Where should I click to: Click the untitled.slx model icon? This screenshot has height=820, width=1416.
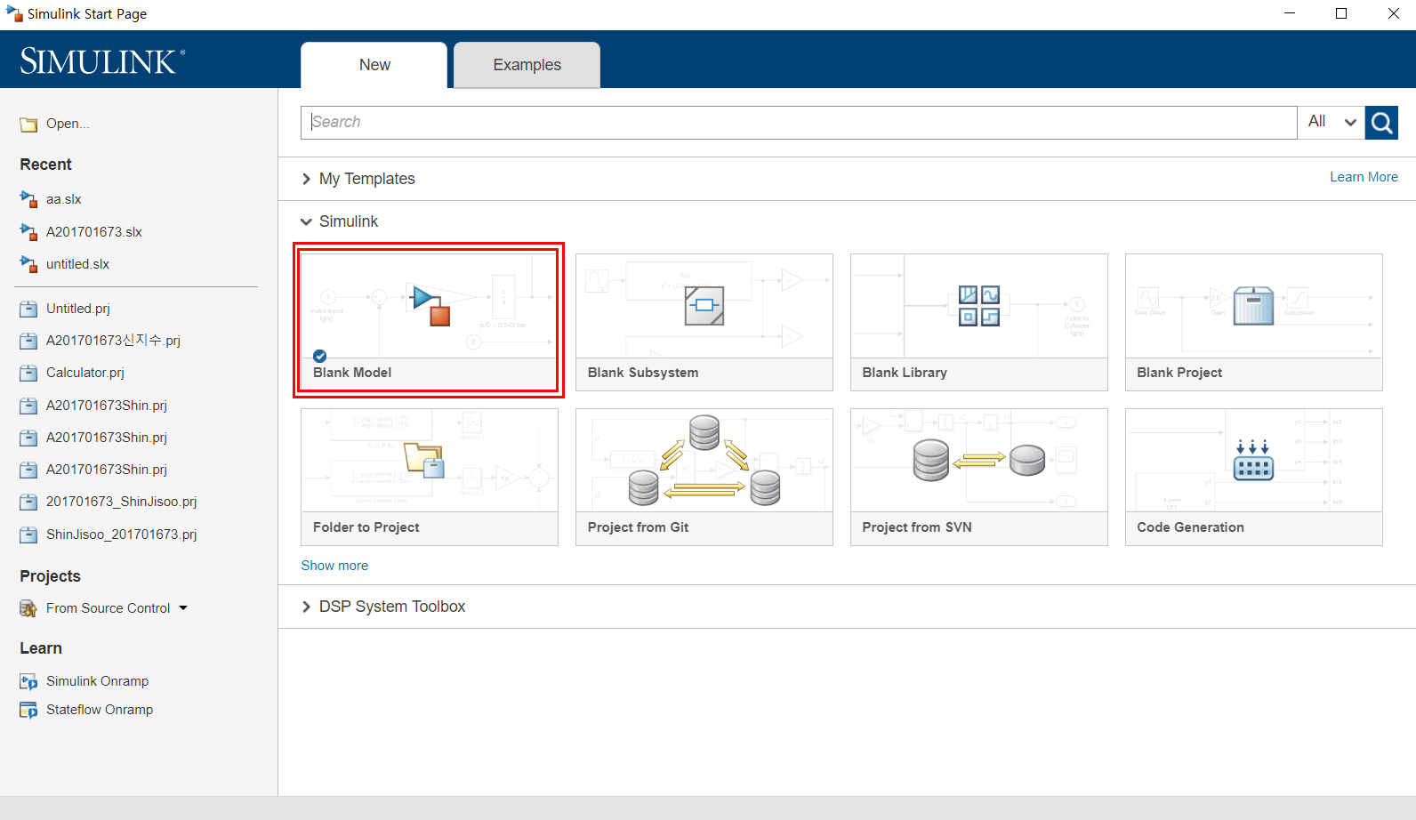click(x=28, y=264)
